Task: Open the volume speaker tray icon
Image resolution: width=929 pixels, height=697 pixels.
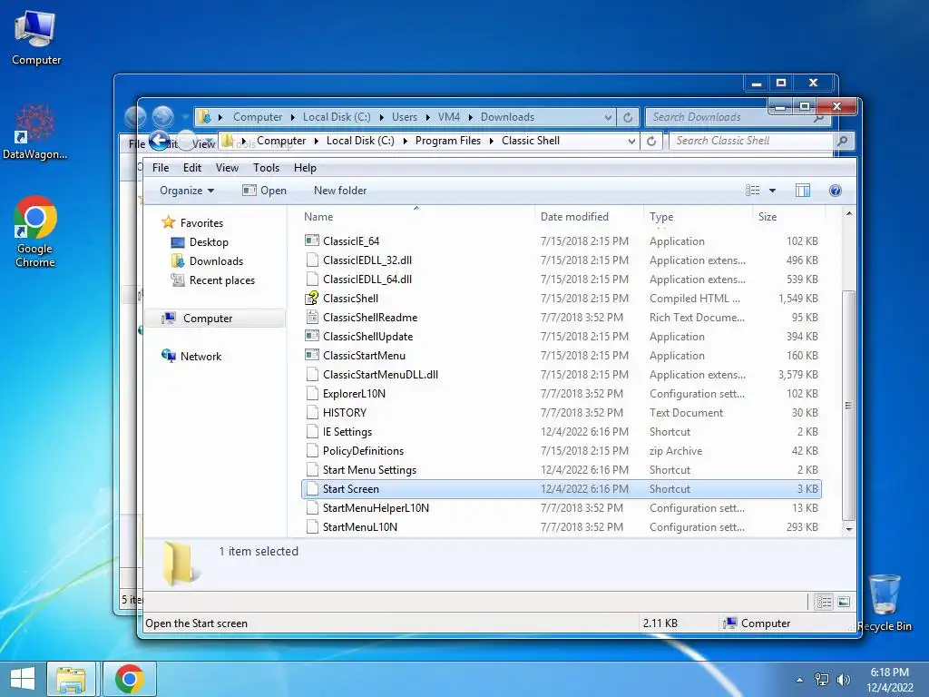Action: (x=843, y=679)
